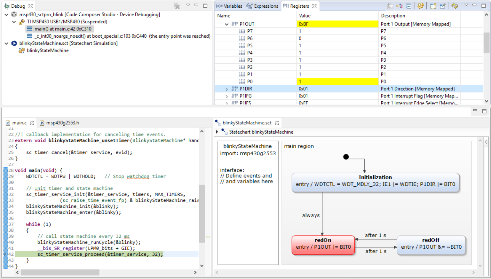Click the C file icon on the main.c tab
The width and height of the screenshot is (491, 279).
click(x=8, y=122)
